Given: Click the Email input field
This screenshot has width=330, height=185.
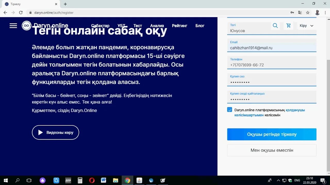Looking at the screenshot, I should (272, 45).
